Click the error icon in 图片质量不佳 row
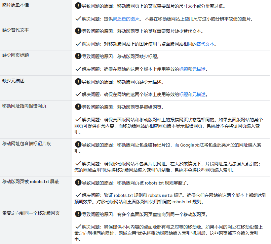 78,6
